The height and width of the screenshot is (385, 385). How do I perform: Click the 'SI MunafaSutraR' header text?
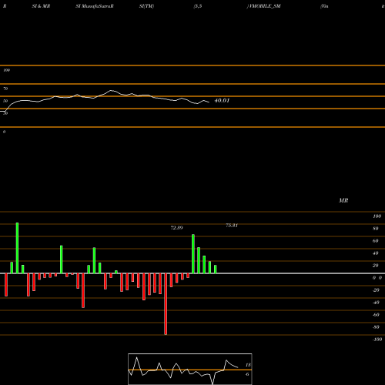95,6
